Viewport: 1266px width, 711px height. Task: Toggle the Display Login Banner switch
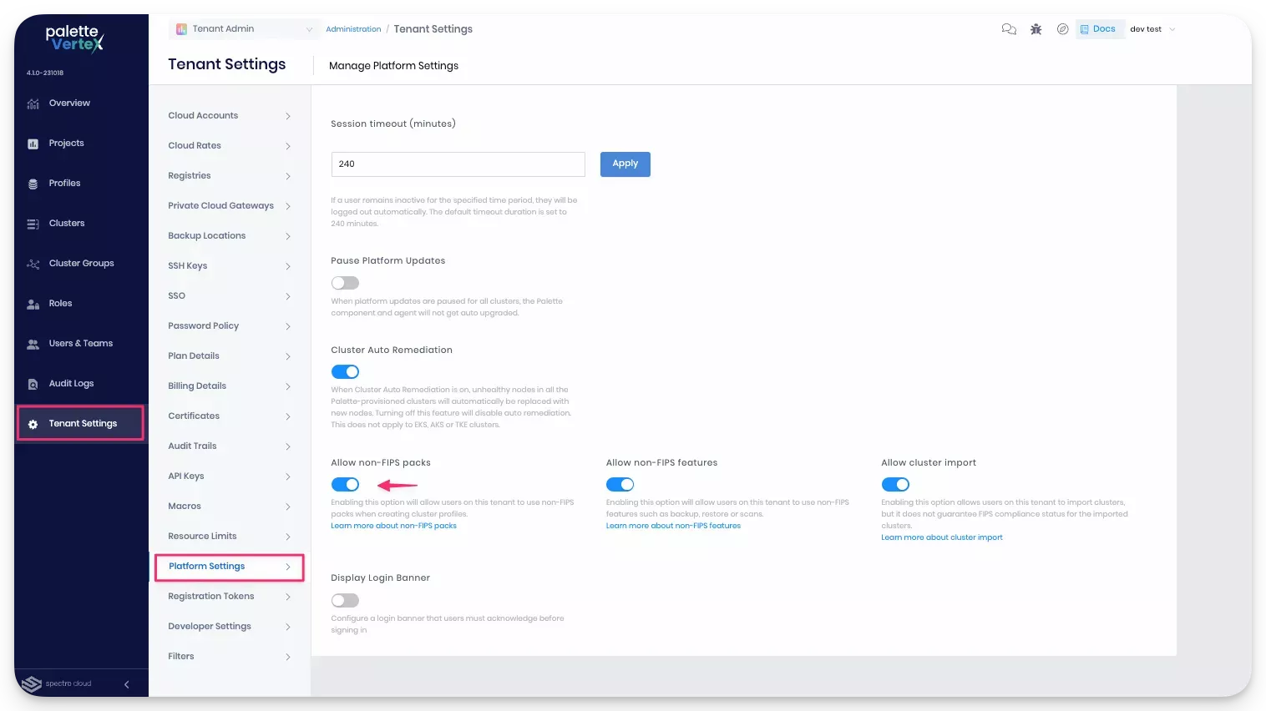[345, 601]
